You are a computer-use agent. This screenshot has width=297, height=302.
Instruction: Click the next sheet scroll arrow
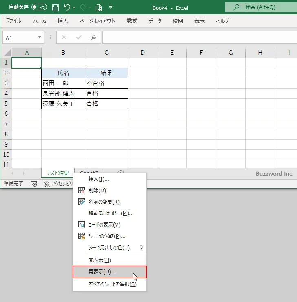point(24,173)
